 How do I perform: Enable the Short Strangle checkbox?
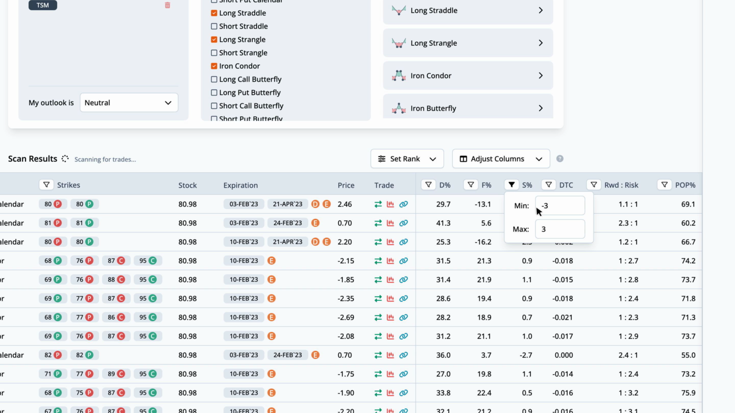click(214, 53)
